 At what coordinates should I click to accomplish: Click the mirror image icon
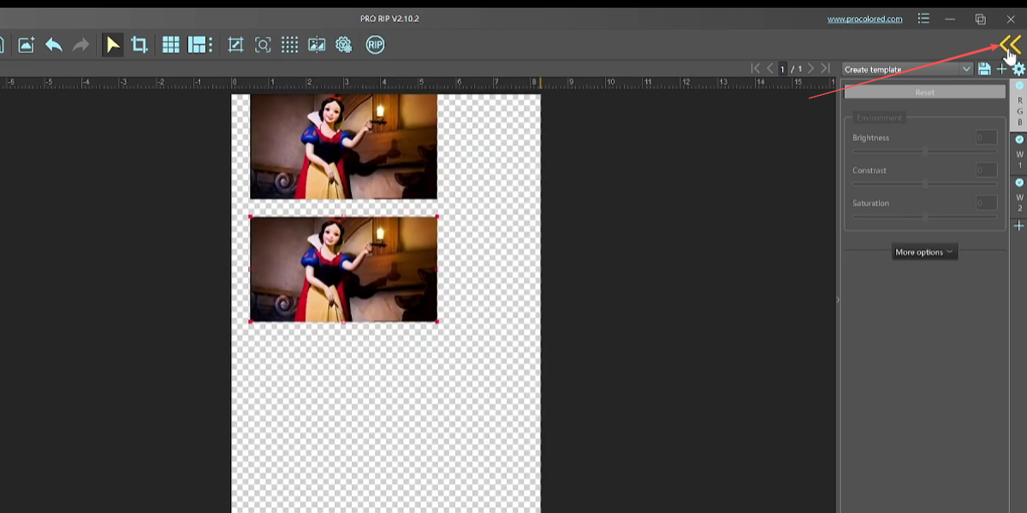click(x=317, y=45)
